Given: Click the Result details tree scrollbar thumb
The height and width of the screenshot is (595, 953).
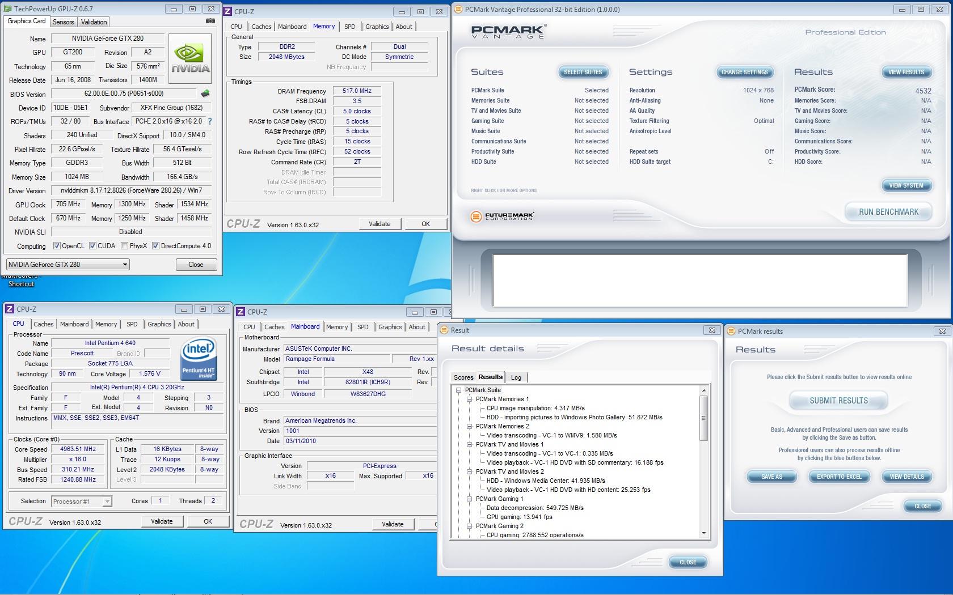Looking at the screenshot, I should [x=703, y=418].
